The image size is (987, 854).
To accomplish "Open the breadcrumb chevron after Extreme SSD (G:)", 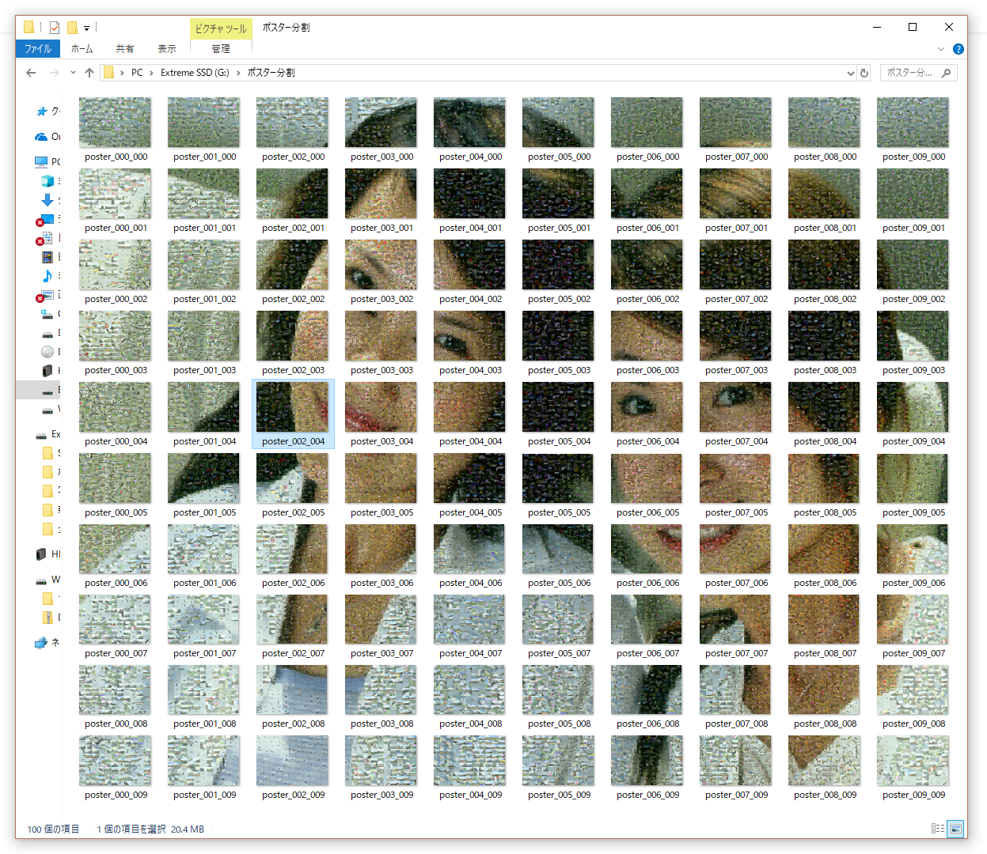I will (238, 73).
